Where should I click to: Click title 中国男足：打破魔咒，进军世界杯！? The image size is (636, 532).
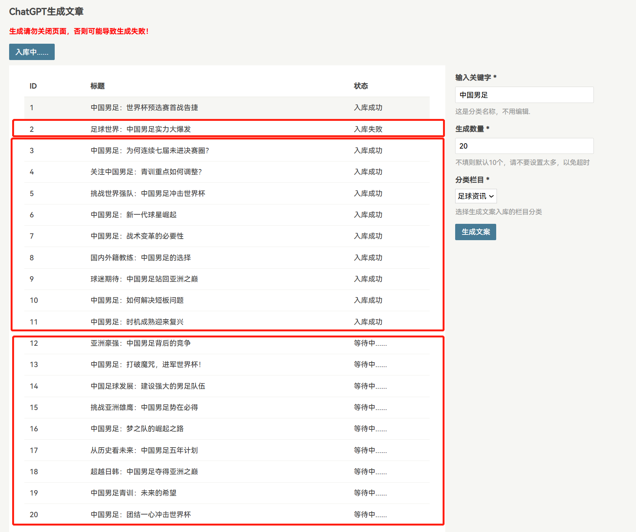146,364
